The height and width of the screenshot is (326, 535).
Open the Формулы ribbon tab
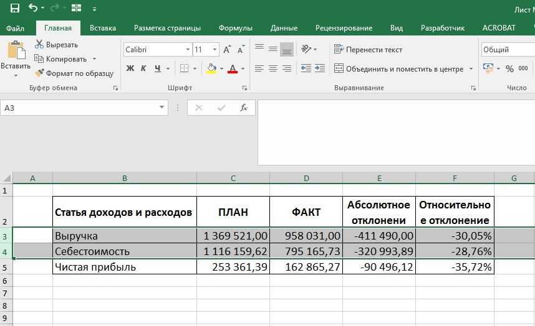[x=235, y=28]
